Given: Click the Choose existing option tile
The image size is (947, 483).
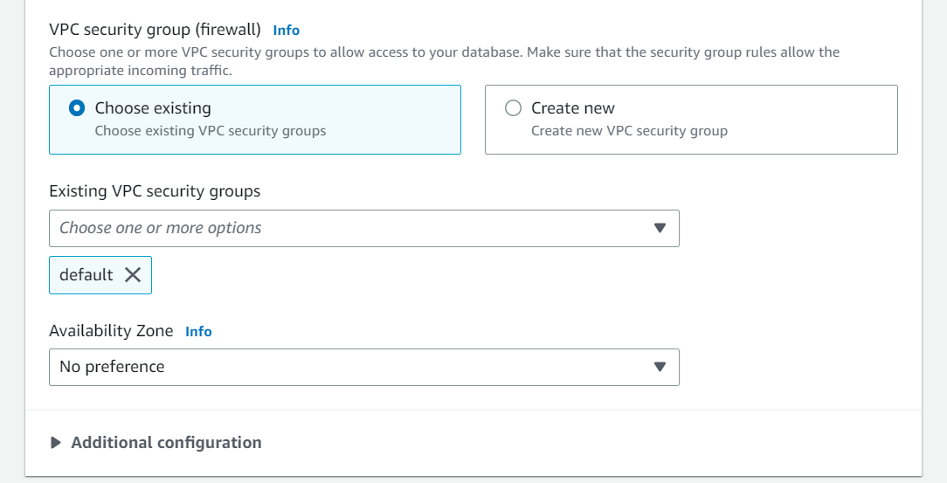Looking at the screenshot, I should coord(255,120).
